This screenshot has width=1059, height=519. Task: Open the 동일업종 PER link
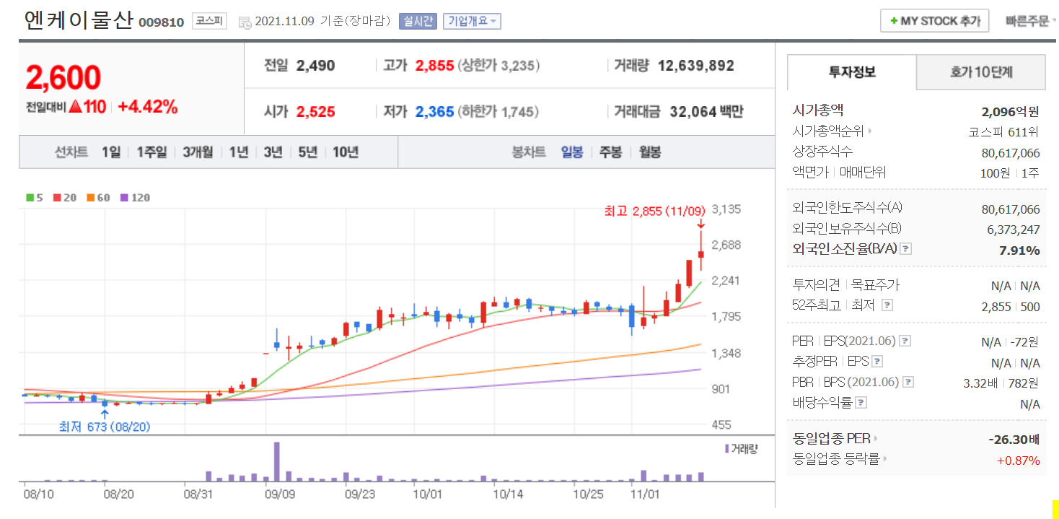click(x=835, y=438)
